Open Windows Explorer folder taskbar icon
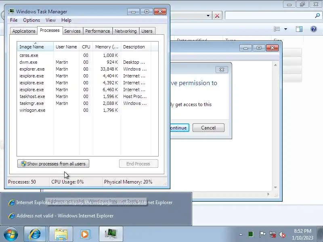 (x=61, y=234)
